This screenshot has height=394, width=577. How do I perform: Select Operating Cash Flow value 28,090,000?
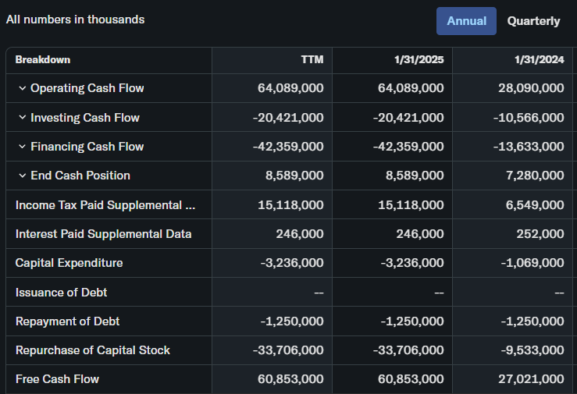pyautogui.click(x=531, y=88)
